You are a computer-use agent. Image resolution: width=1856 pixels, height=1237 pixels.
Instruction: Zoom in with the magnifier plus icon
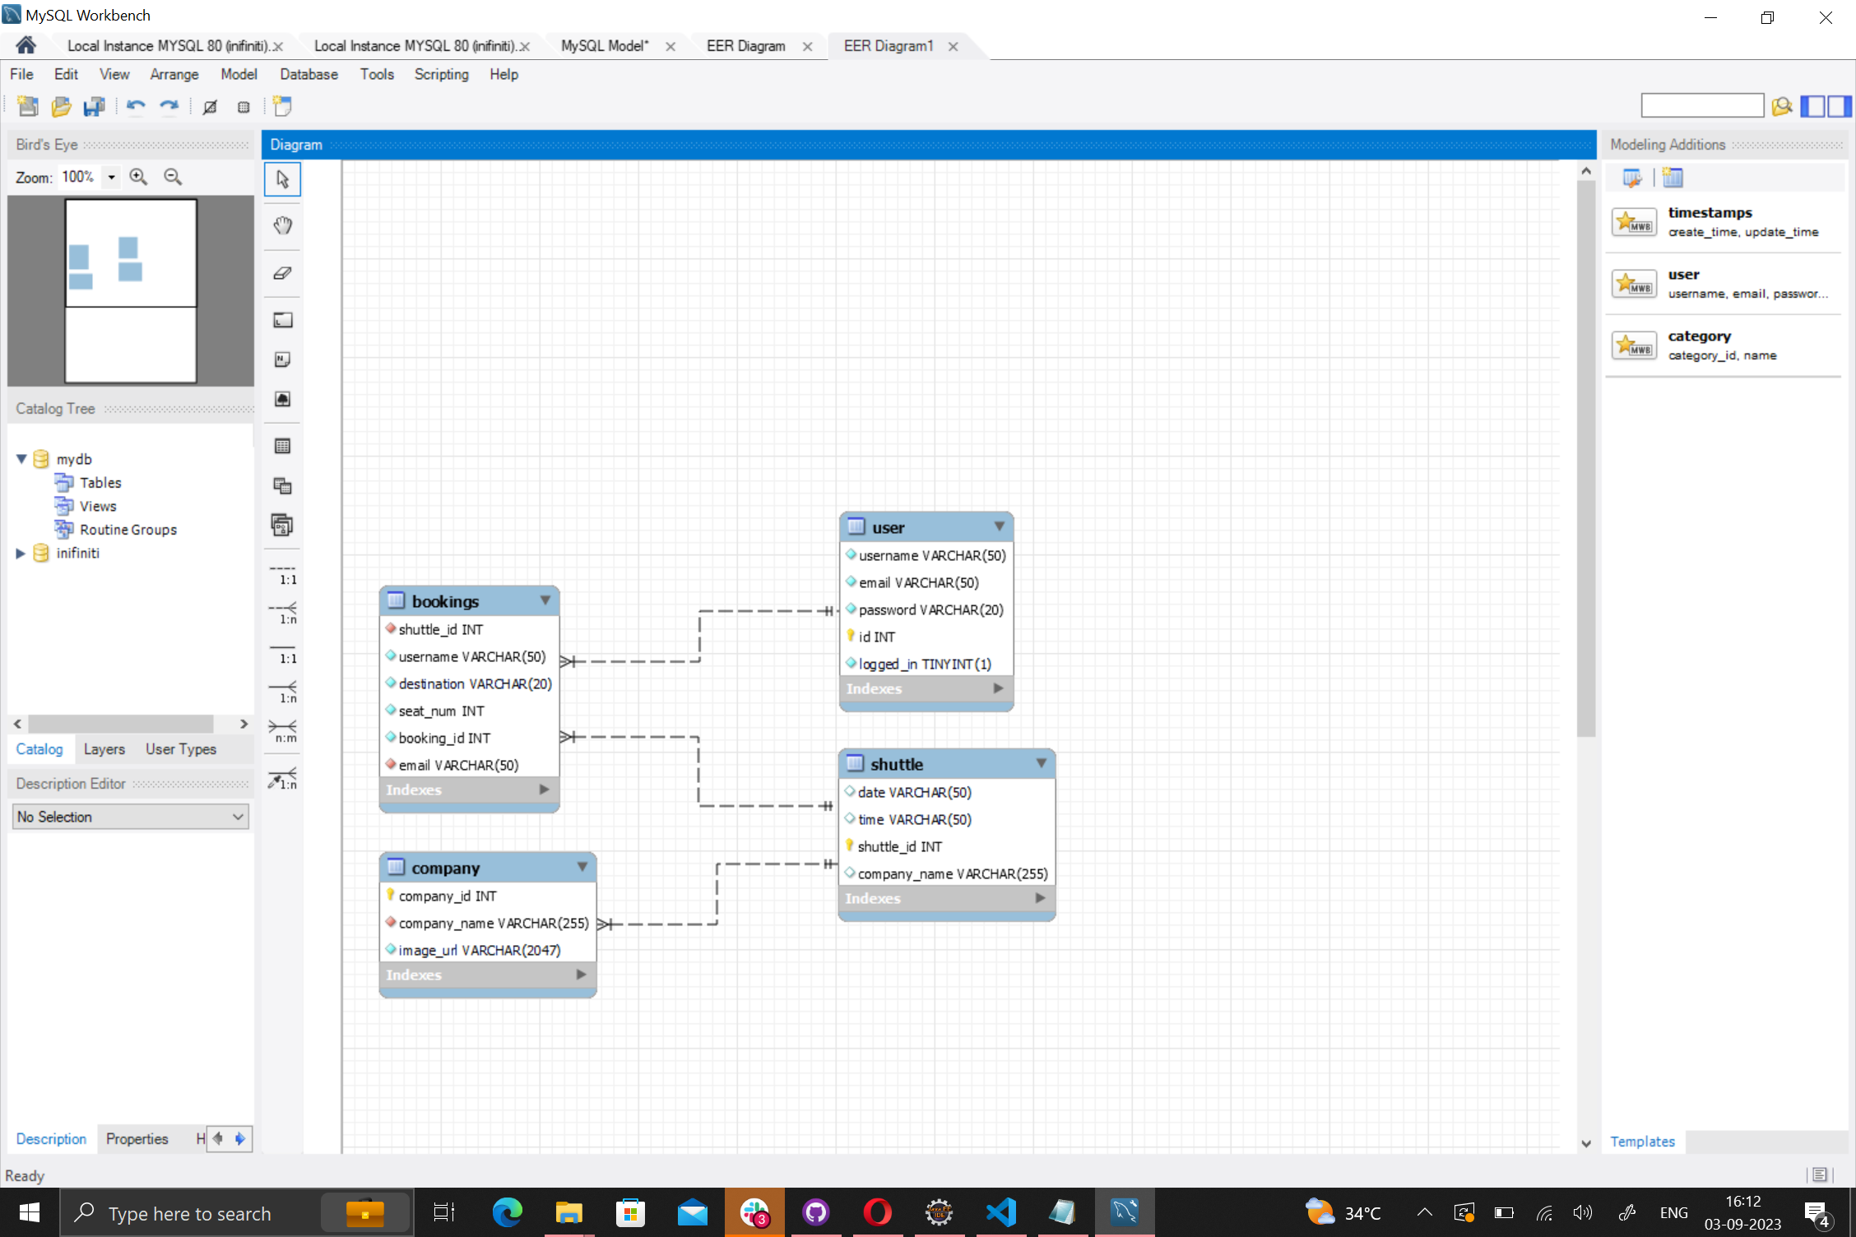click(138, 177)
